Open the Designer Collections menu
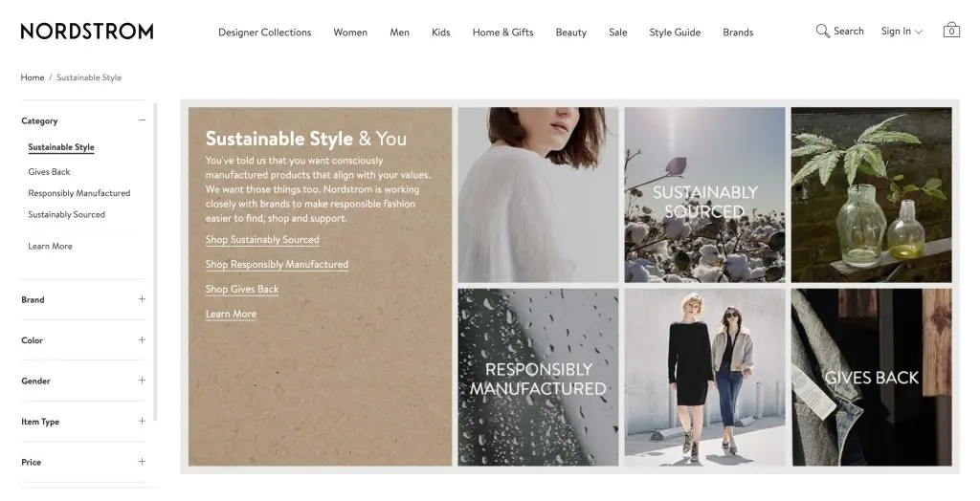Viewport: 980px width, 501px height. pyautogui.click(x=264, y=33)
